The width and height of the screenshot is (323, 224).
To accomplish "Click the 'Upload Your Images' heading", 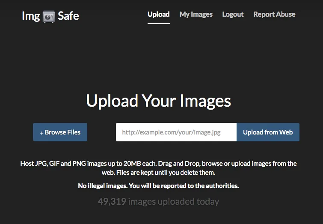I will click(158, 101).
